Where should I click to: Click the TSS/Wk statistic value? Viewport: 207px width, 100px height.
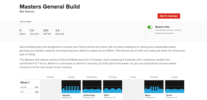[46, 31]
